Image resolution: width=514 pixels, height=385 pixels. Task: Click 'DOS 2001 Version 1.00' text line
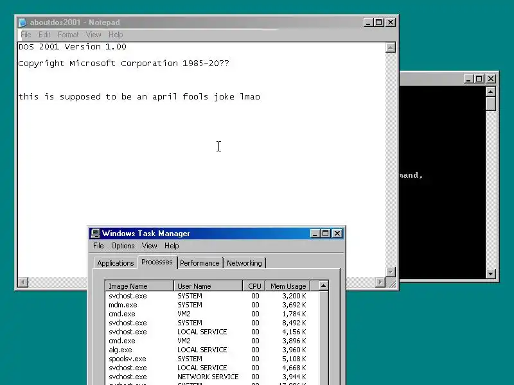[x=72, y=47]
